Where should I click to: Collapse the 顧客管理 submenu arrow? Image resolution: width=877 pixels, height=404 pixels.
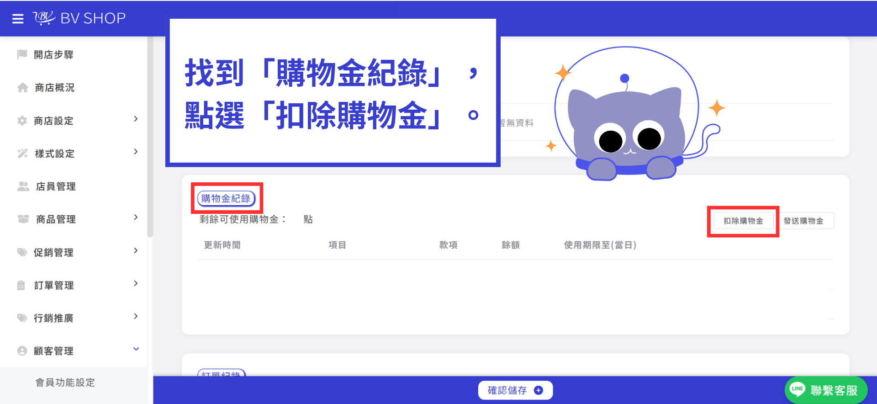[x=136, y=349]
